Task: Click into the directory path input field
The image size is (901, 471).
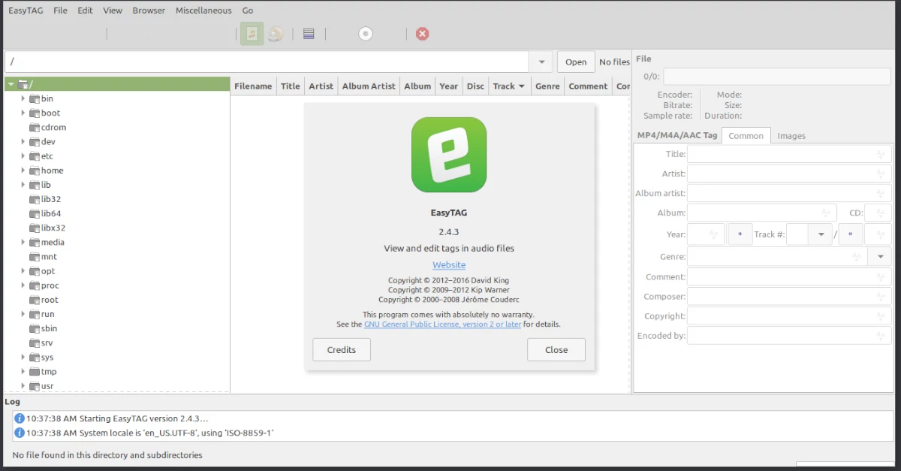Action: (x=267, y=62)
